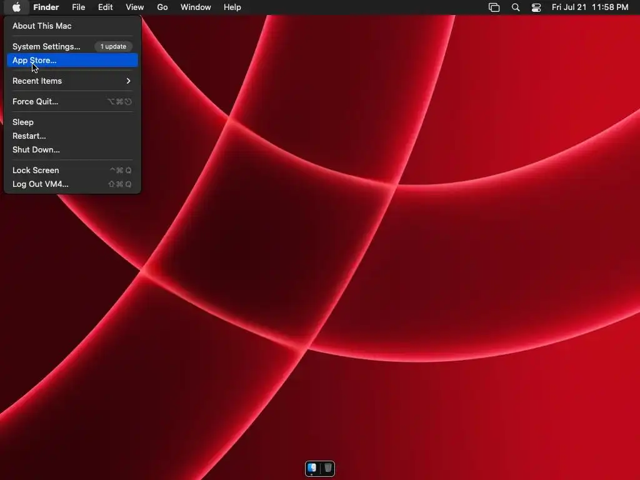This screenshot has width=640, height=480.
Task: Put the Mac to Sleep
Action: pyautogui.click(x=72, y=122)
